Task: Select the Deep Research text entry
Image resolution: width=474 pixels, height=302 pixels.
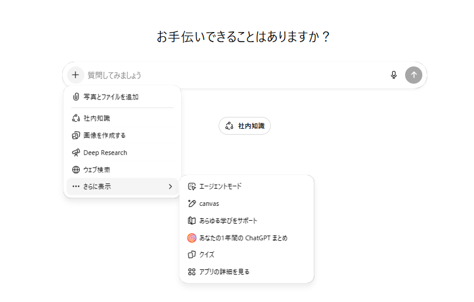Action: tap(105, 152)
